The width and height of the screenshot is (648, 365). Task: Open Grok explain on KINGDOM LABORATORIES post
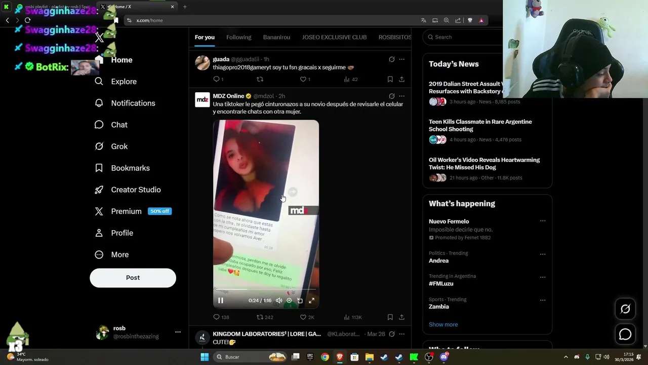click(x=391, y=334)
